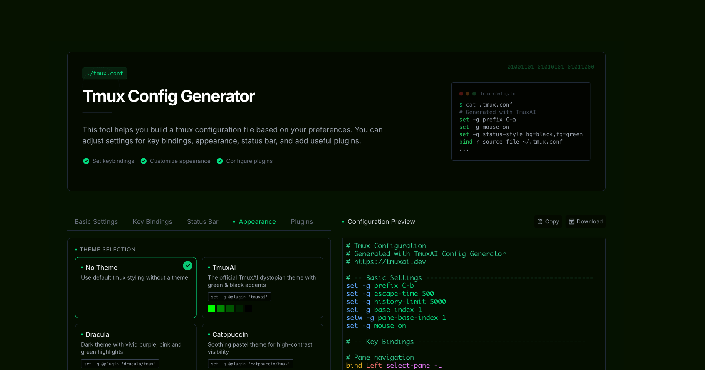Screen dimensions: 705x370
Task: Click the Download icon
Action: [571, 222]
